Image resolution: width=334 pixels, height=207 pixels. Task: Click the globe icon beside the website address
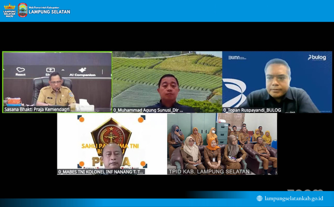[x=259, y=198]
